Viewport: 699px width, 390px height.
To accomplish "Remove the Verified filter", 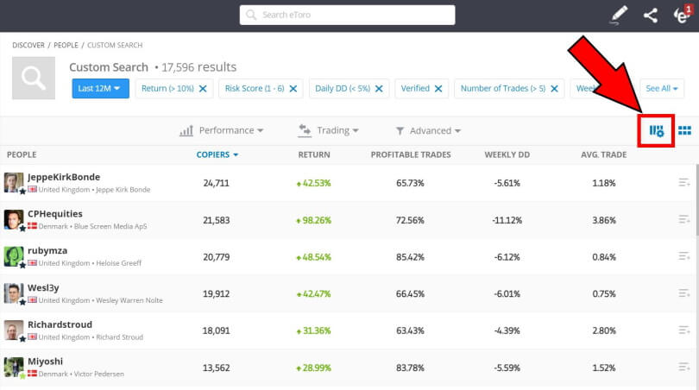I will tap(438, 89).
